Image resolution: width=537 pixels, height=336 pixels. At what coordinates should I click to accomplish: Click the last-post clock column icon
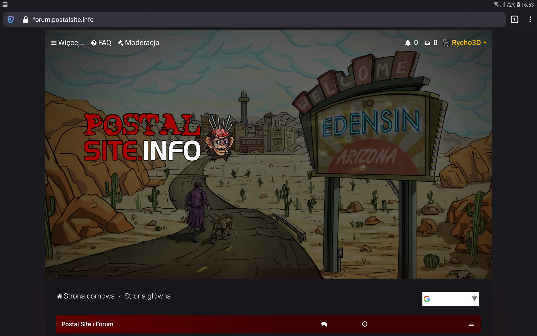(x=365, y=324)
